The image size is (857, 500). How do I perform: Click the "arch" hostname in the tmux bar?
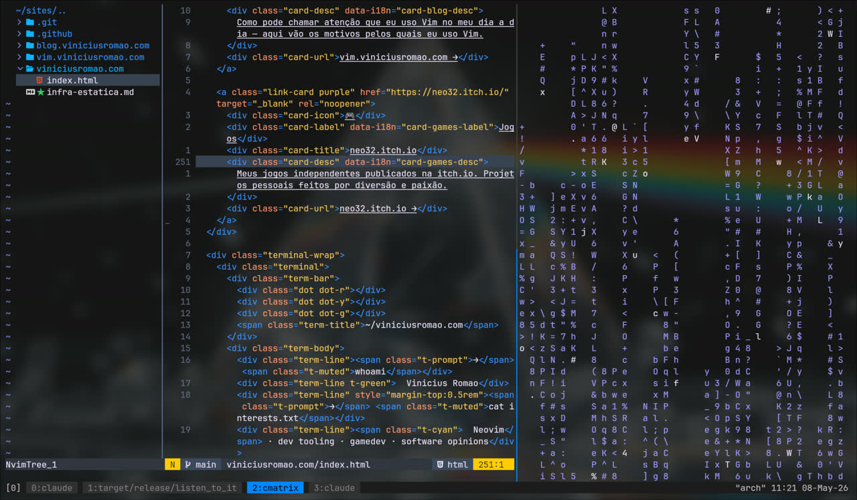(x=751, y=488)
